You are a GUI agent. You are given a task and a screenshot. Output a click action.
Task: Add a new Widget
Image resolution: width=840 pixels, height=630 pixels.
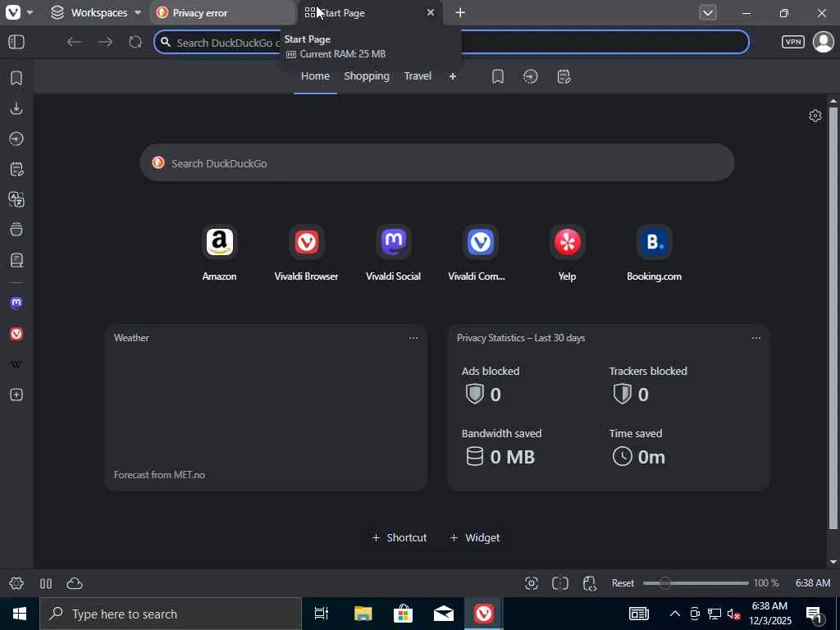pos(475,537)
